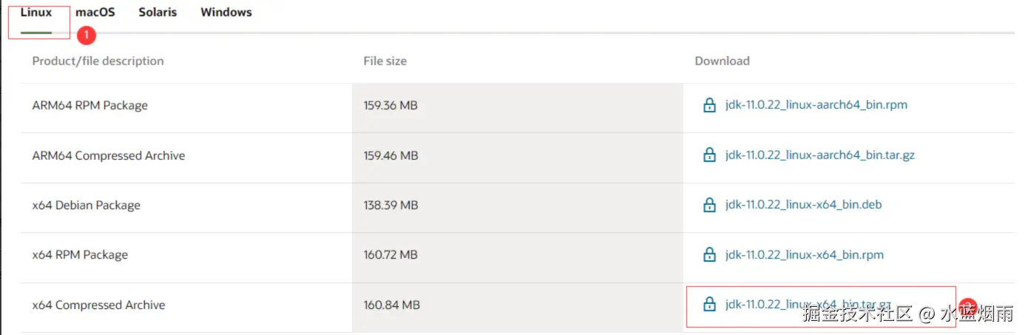Click the x64 Debian Package description

87,206
